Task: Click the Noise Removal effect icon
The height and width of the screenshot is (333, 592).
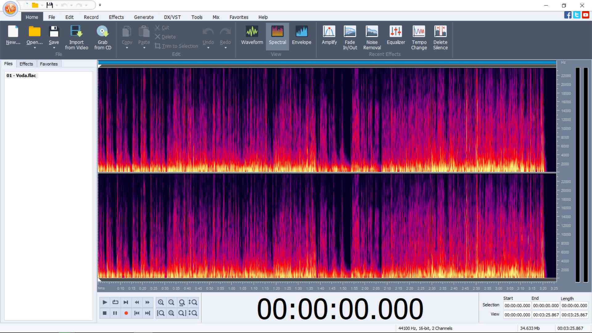Action: coord(372,32)
